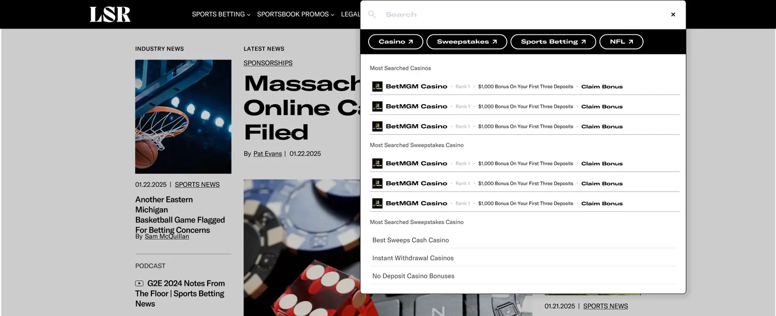This screenshot has width=776, height=316.
Task: Click first BetMGM logo in sweepstakes casino list
Action: point(377,164)
